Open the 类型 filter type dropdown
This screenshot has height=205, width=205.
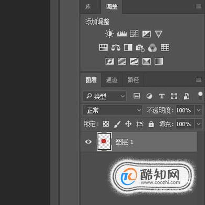[105, 96]
